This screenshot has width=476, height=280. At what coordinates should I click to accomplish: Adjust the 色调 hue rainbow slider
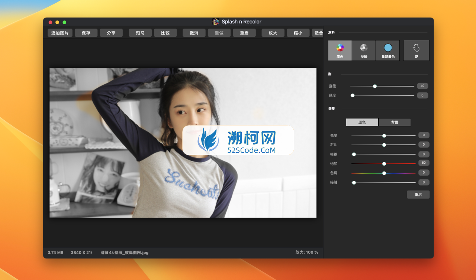point(383,173)
